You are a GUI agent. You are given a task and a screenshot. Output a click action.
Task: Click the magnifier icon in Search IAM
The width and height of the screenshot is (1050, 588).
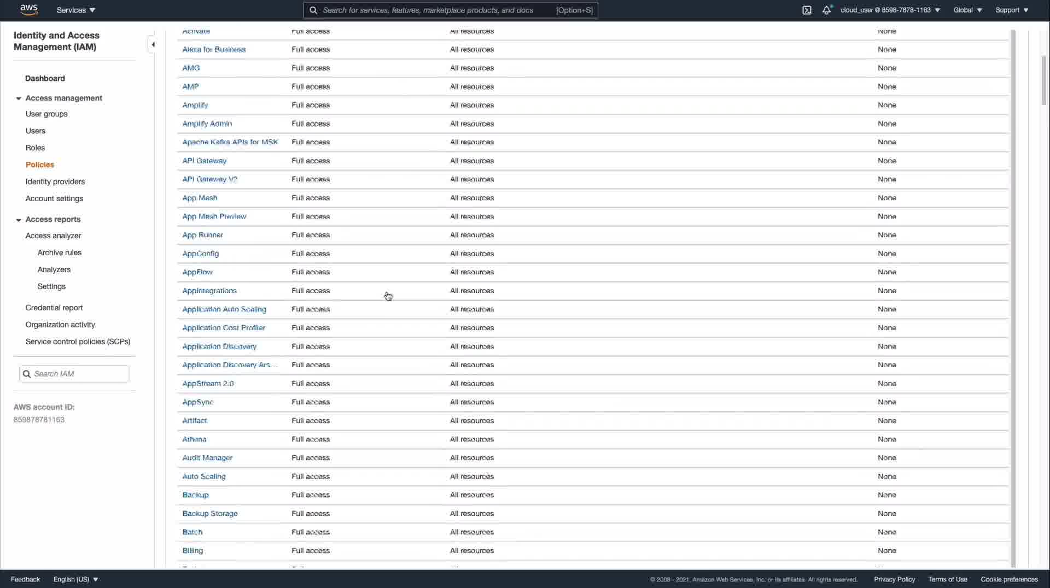pyautogui.click(x=26, y=374)
